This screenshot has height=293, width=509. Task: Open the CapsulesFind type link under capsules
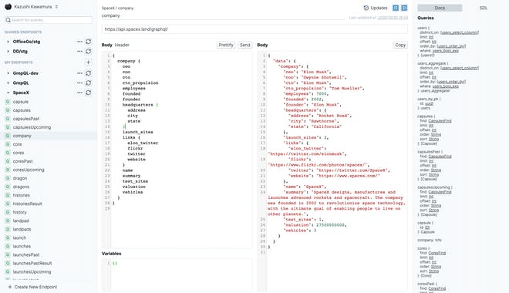440,121
